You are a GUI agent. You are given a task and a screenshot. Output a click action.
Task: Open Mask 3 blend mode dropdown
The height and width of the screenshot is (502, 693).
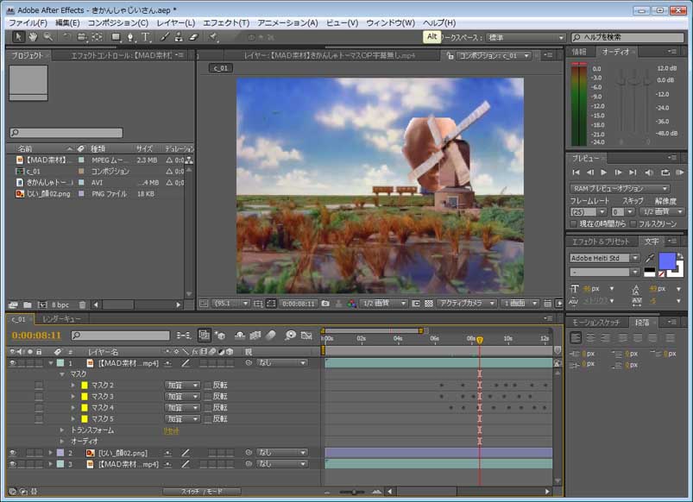pyautogui.click(x=182, y=396)
